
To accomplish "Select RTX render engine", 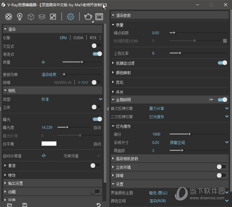I will pos(93,38).
